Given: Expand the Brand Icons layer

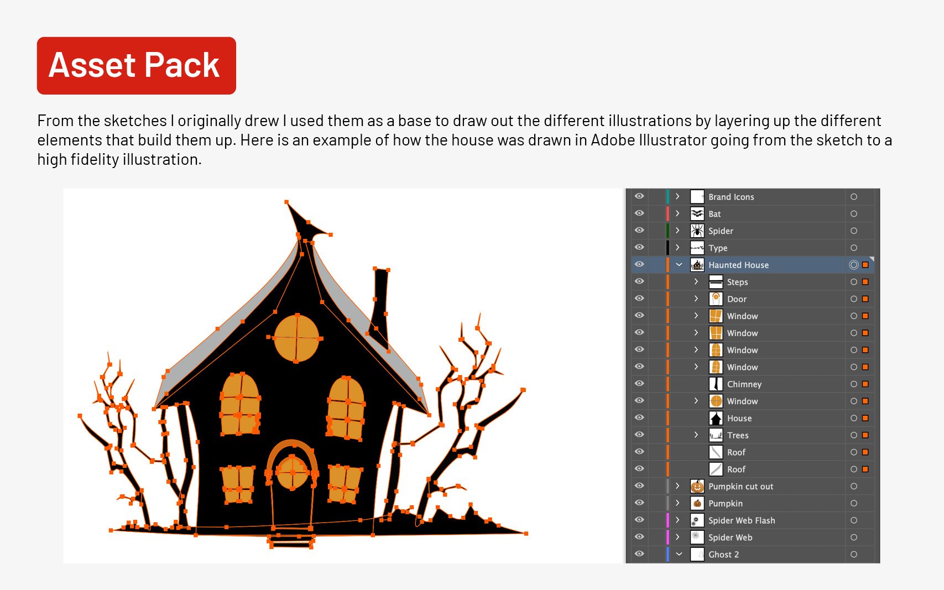Looking at the screenshot, I should (677, 196).
